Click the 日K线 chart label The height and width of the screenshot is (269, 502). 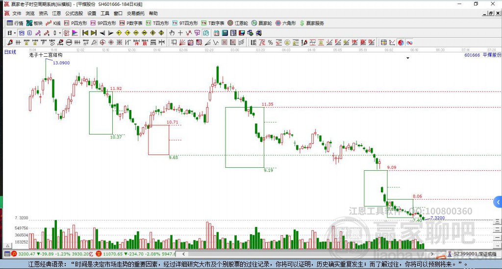(x=10, y=52)
